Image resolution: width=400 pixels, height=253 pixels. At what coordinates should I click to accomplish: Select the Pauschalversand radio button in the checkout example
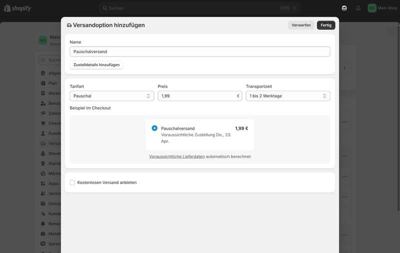[x=154, y=128]
